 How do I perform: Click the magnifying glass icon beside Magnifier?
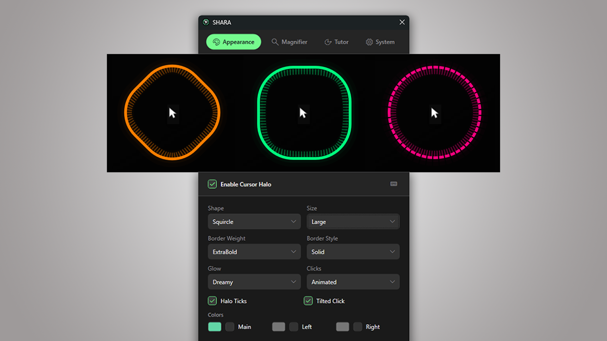tap(275, 42)
